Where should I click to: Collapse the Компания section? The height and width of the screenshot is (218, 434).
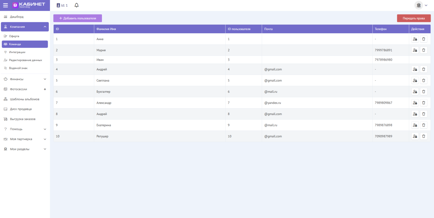(45, 27)
